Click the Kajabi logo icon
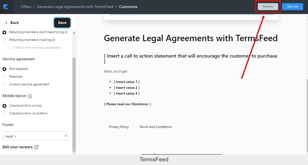308x165 pixels. pyautogui.click(x=6, y=7)
